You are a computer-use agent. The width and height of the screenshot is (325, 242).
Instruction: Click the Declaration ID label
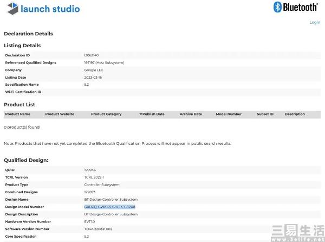[17, 55]
